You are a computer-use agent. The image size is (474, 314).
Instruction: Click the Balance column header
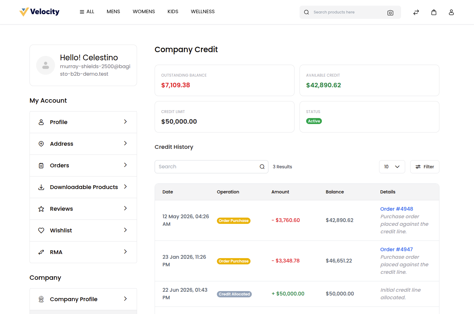(335, 192)
